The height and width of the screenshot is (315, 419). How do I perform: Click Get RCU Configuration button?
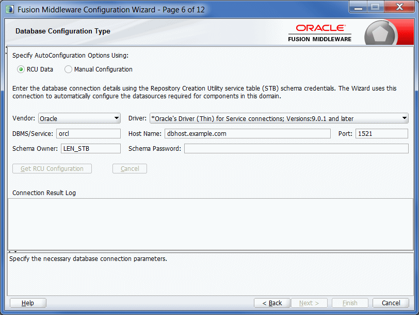coord(52,169)
